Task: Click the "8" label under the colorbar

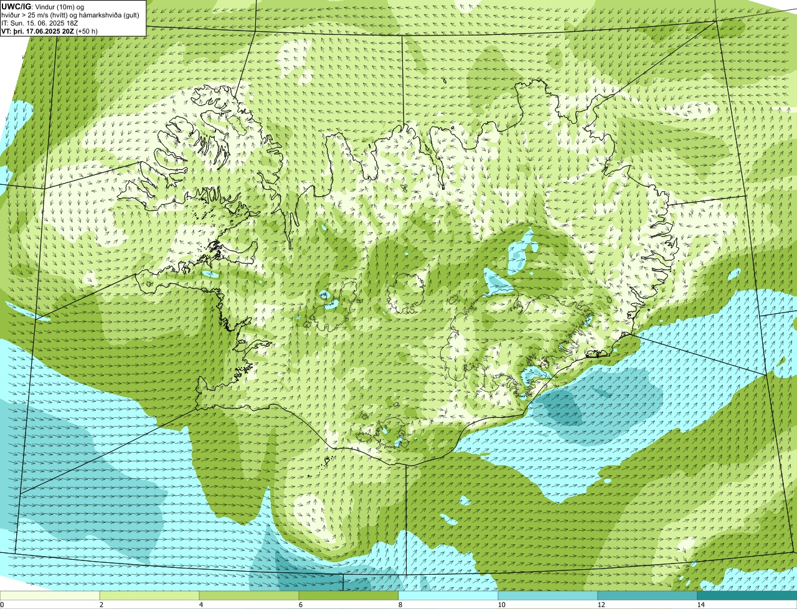Action: [399, 605]
